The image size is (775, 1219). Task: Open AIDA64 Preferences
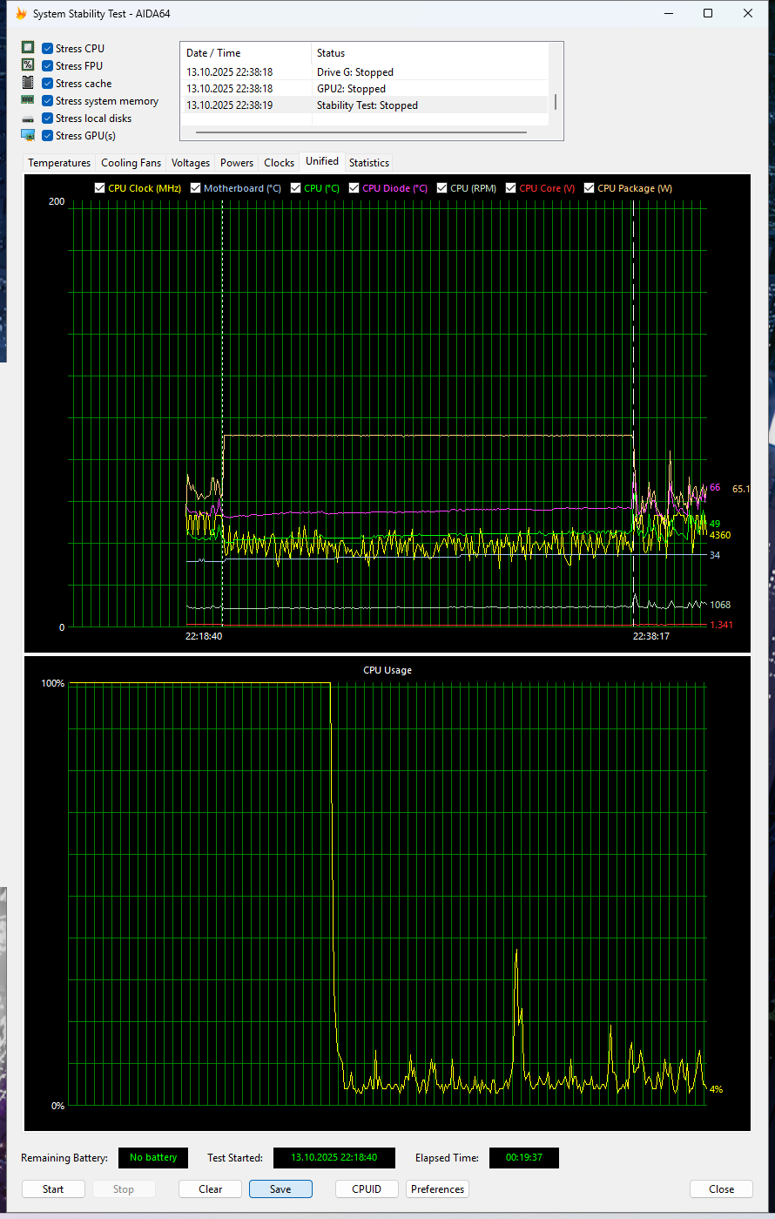[436, 1189]
